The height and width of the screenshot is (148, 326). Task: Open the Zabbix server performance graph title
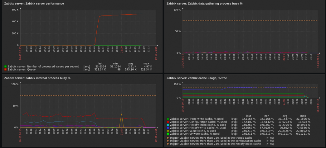coord(34,3)
